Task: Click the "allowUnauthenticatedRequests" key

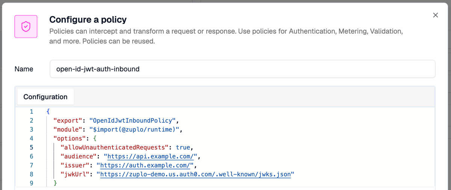Action: click(x=115, y=147)
